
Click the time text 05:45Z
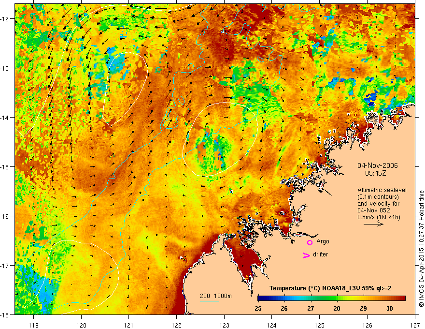coord(375,173)
